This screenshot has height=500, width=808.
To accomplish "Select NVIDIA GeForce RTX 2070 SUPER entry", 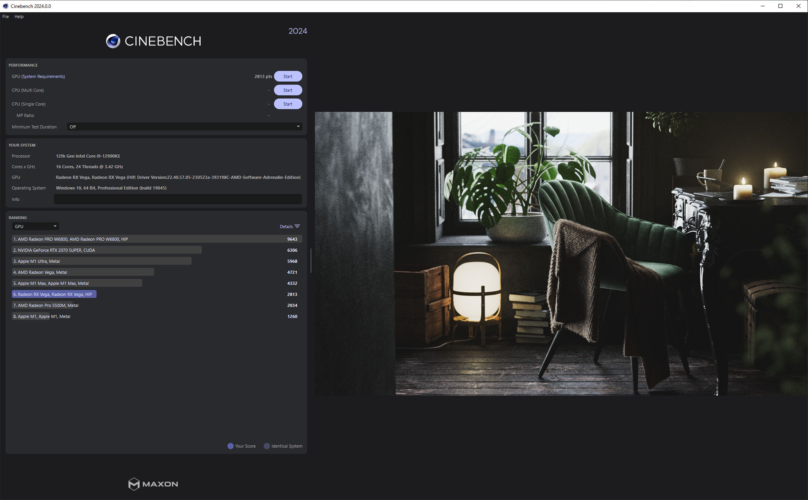I will click(x=157, y=250).
